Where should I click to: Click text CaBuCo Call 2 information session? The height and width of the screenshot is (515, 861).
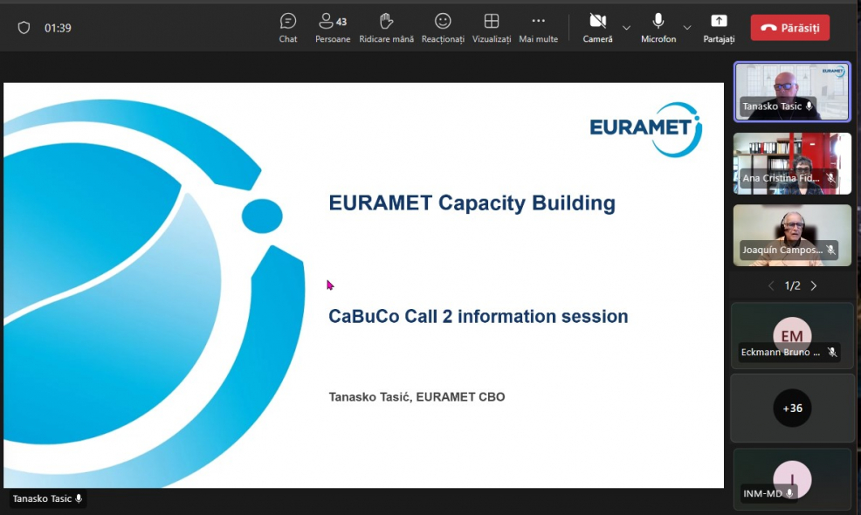478,317
